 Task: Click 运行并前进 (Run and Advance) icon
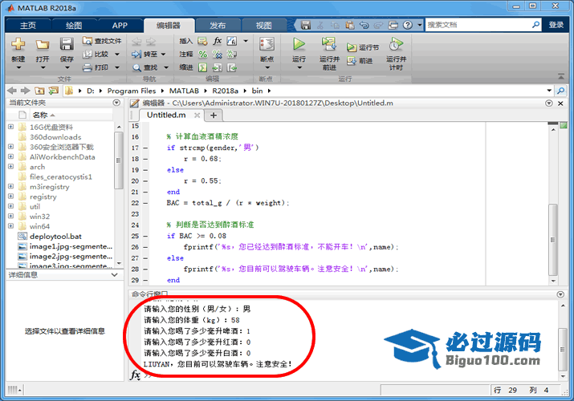tap(329, 44)
